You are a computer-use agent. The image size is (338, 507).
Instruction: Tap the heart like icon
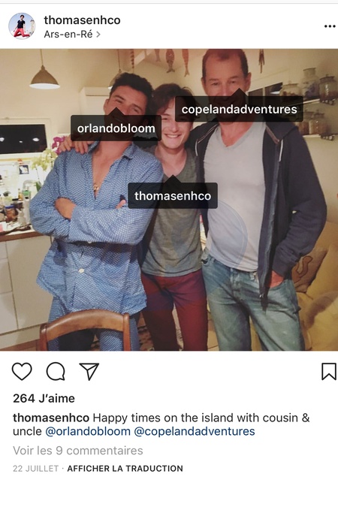point(22,371)
